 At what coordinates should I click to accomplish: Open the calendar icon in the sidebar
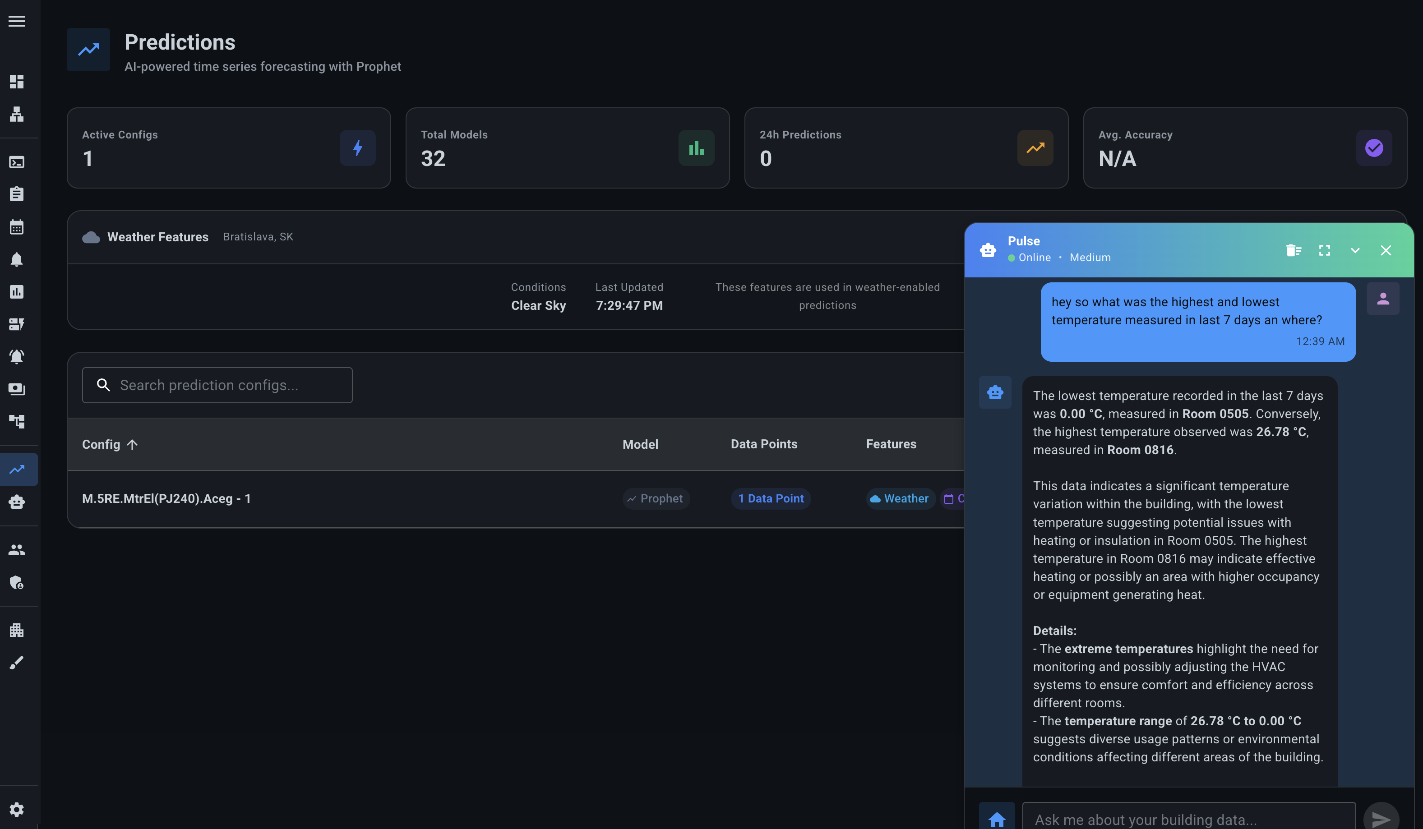[17, 227]
